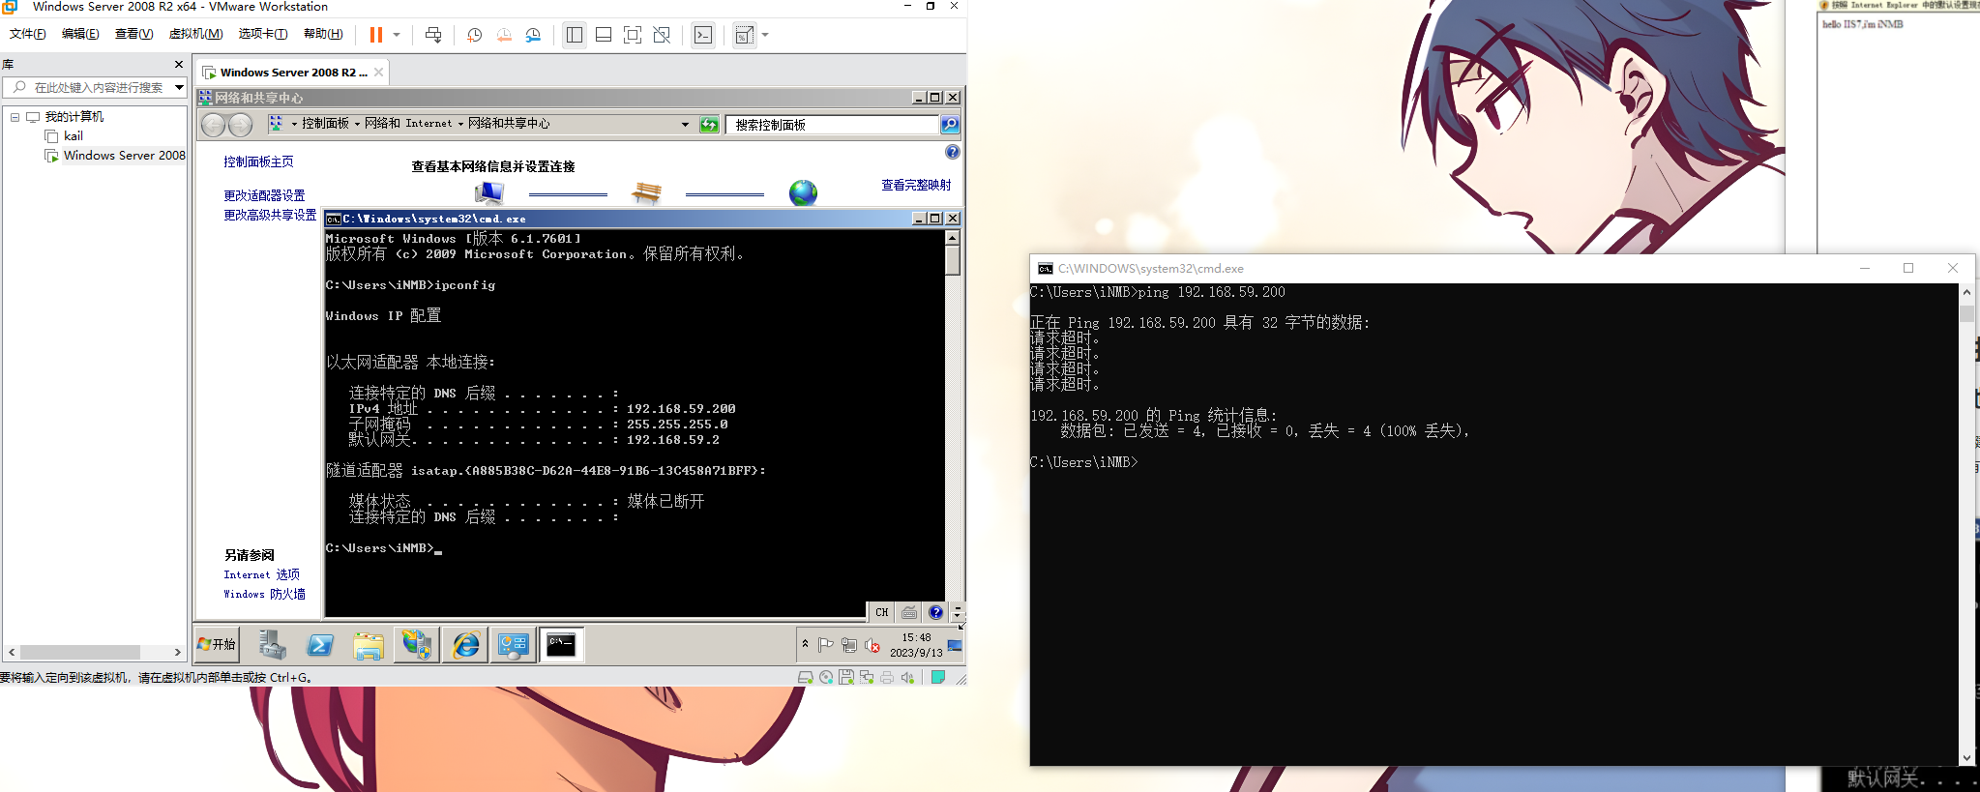
Task: Open the take snapshot tool
Action: (x=474, y=35)
